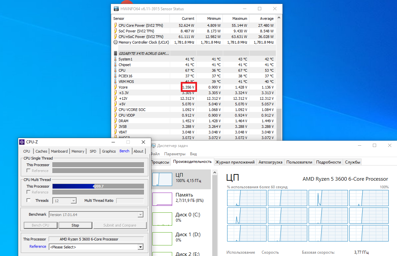This screenshot has width=397, height=256.
Task: Click thermometer icon of VRM MOS row
Action: (116, 82)
